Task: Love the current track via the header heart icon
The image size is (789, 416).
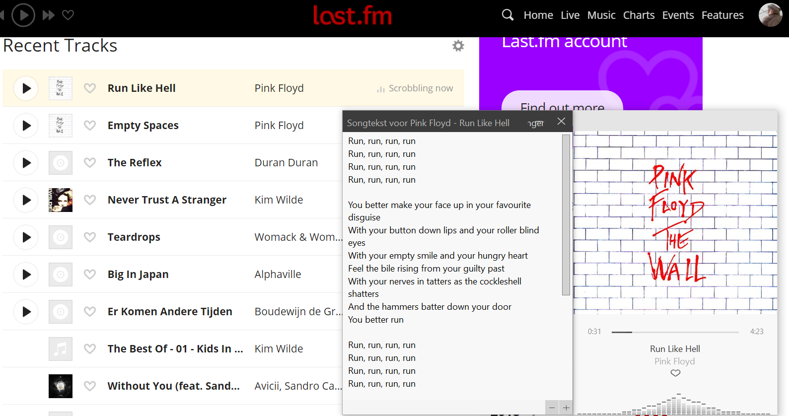Action: pos(68,15)
